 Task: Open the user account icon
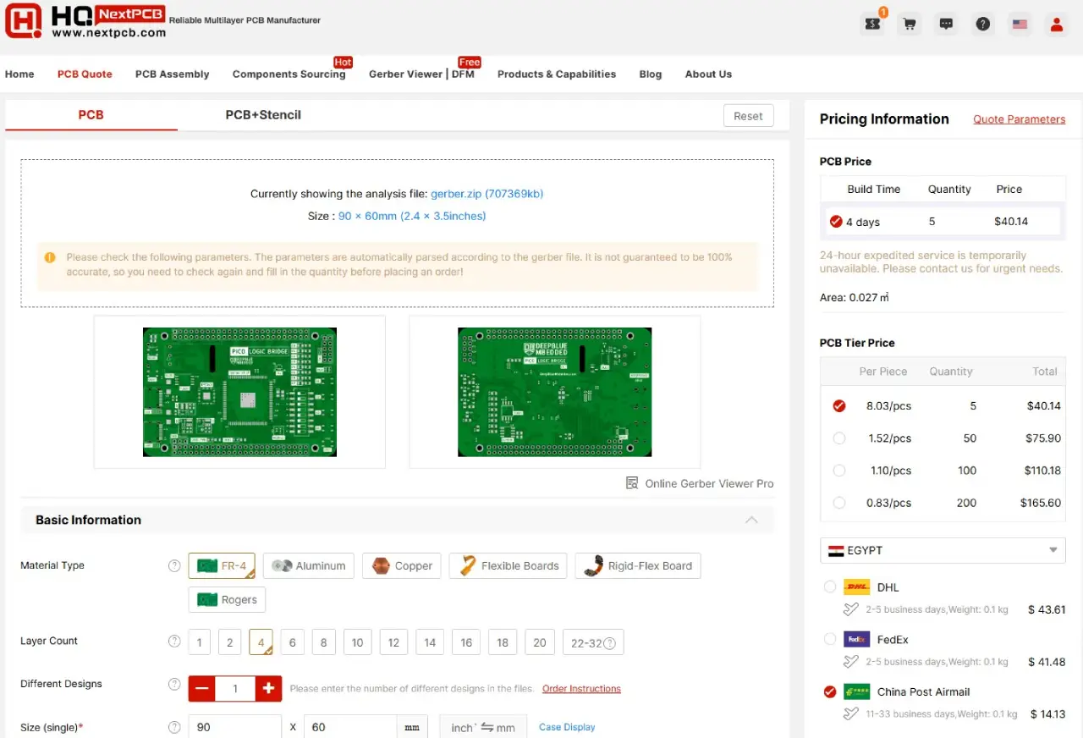click(x=1056, y=24)
